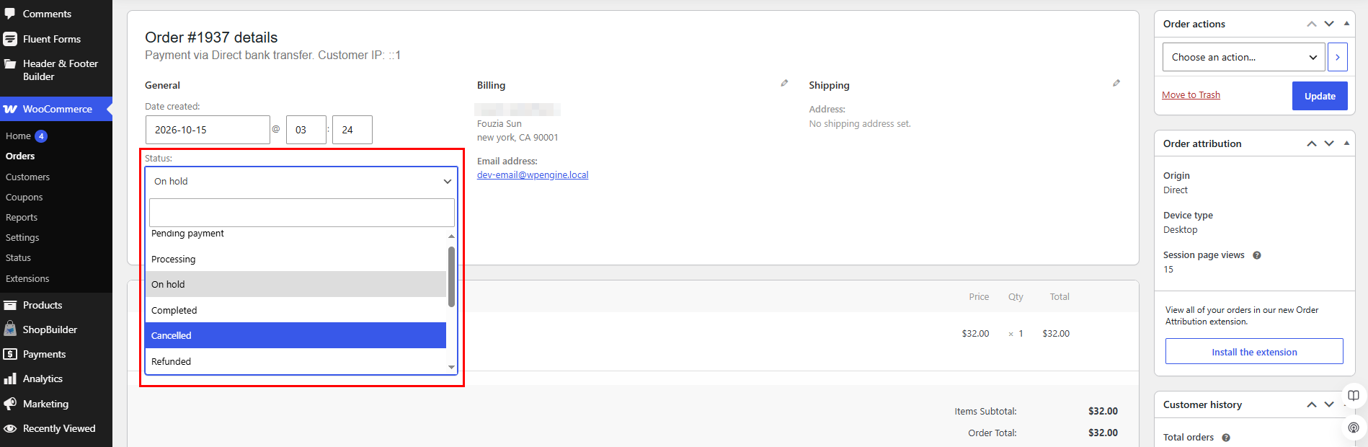1368x447 pixels.
Task: Open the dev-email@wpengine.local email link
Action: (533, 175)
